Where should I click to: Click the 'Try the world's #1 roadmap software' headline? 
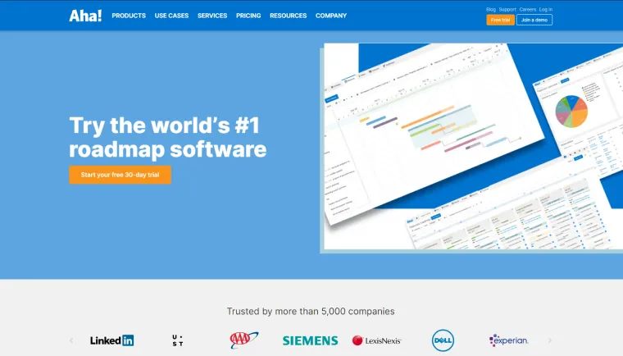tap(168, 137)
